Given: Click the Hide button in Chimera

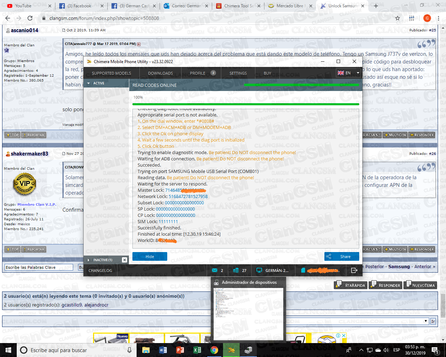Looking at the screenshot, I should pyautogui.click(x=150, y=257).
